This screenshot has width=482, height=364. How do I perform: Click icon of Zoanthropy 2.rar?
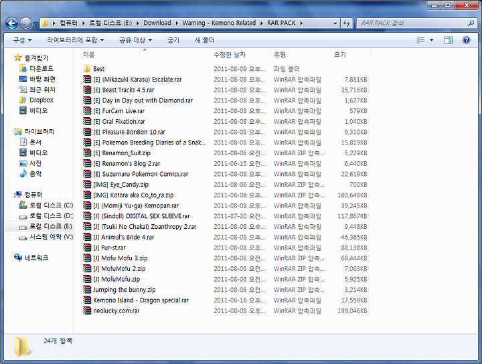point(87,226)
